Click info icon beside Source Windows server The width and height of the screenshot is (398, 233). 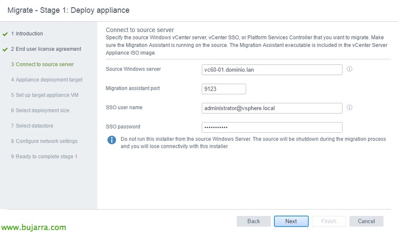coord(349,69)
